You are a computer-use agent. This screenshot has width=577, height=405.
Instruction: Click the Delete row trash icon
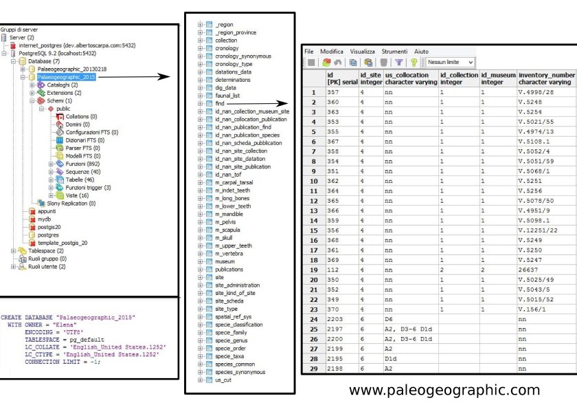(384, 62)
